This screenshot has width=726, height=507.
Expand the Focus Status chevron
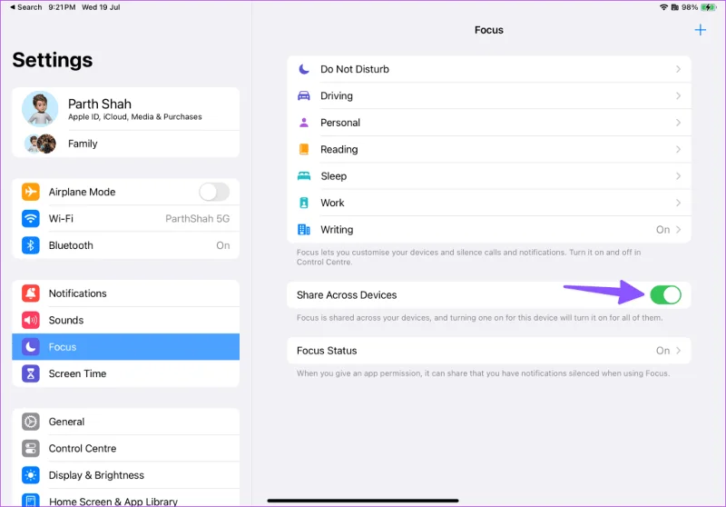(678, 351)
